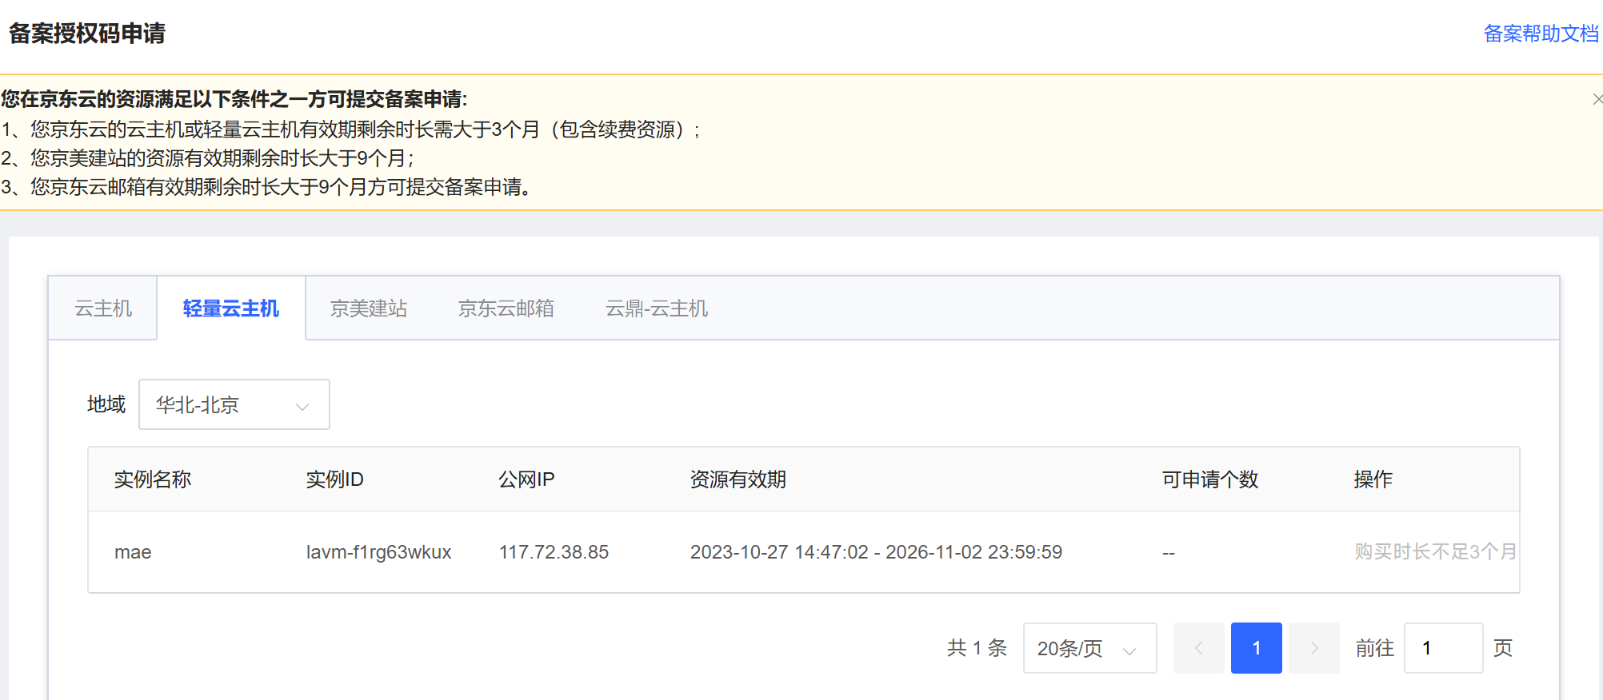Image resolution: width=1603 pixels, height=700 pixels.
Task: Go to the next page arrow
Action: (x=1314, y=648)
